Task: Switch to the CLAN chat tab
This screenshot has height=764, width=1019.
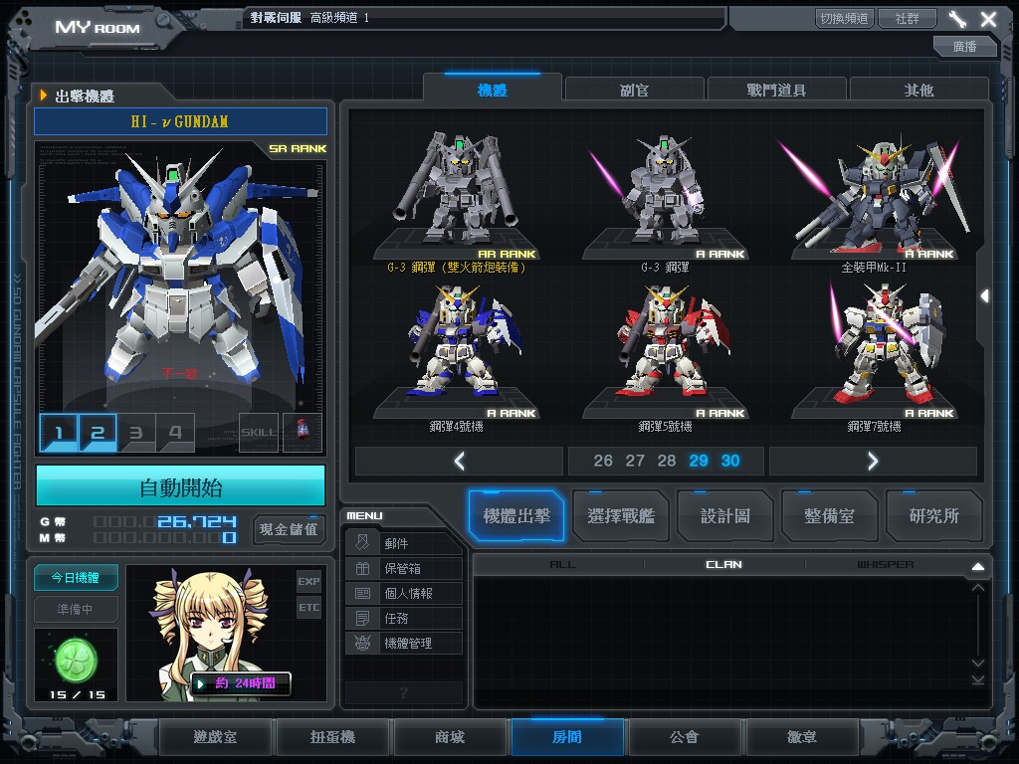Action: point(723,564)
